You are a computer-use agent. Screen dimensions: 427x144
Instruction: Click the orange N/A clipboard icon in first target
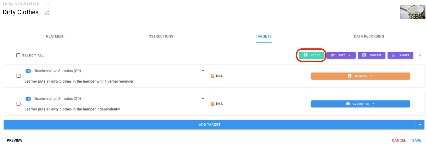(213, 76)
